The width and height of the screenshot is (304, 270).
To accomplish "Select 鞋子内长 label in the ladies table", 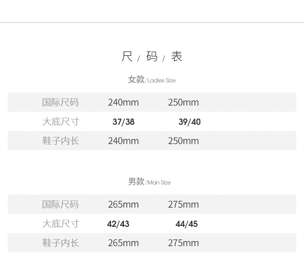I will (60, 141).
